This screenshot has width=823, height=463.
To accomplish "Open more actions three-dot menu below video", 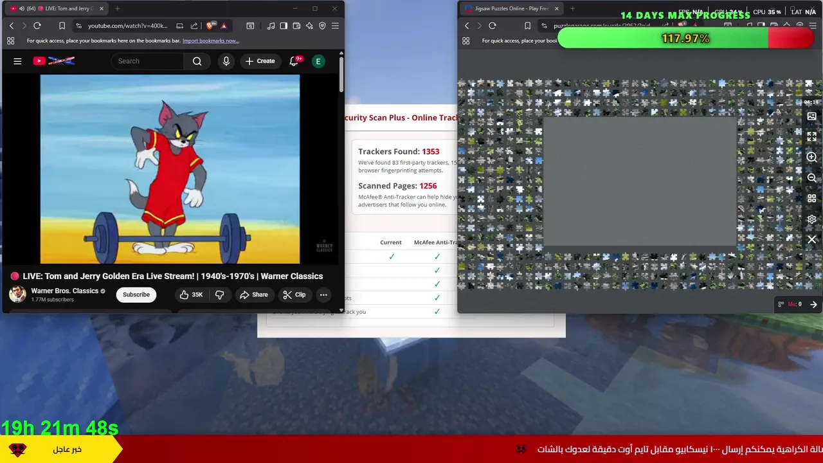I will [323, 295].
